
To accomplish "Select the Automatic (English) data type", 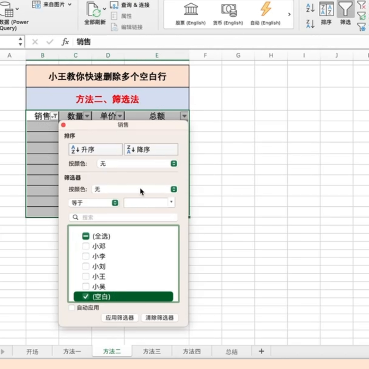I will click(x=265, y=14).
